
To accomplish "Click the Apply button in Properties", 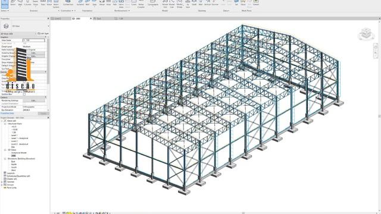I will [43, 114].
